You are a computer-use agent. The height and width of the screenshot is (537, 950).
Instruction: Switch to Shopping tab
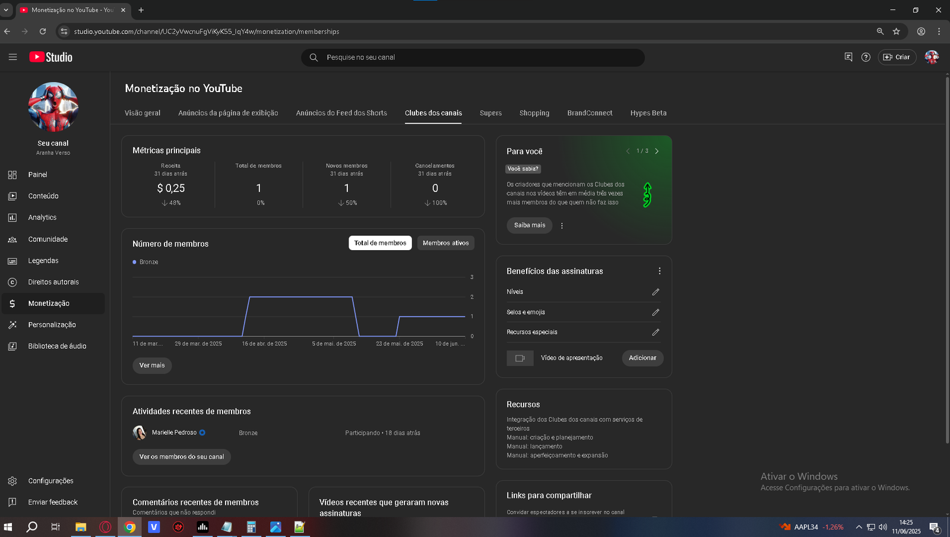pos(534,113)
